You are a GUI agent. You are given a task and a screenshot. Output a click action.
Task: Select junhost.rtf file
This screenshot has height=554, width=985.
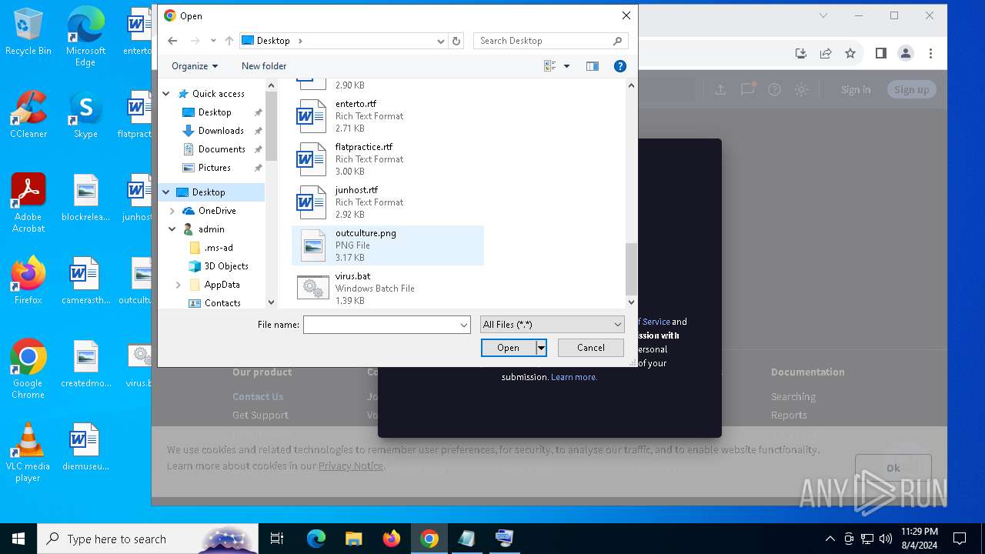pos(388,202)
